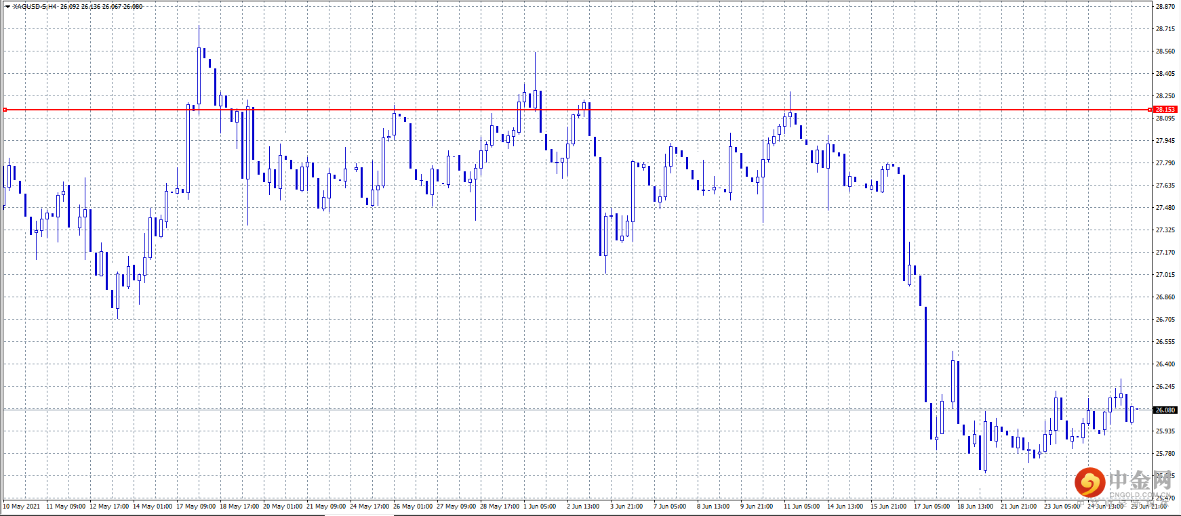
Task: Open the chart menu arrow beside XAGUSD-S
Action: 7,6
